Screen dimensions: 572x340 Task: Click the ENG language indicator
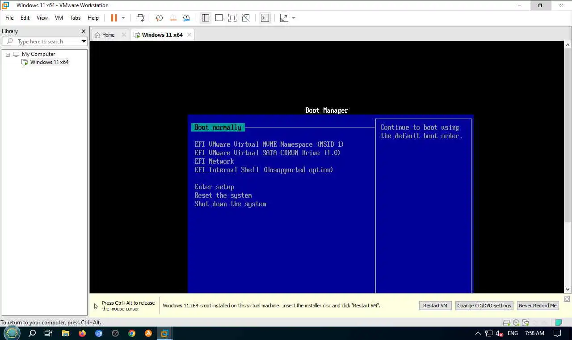(513, 333)
